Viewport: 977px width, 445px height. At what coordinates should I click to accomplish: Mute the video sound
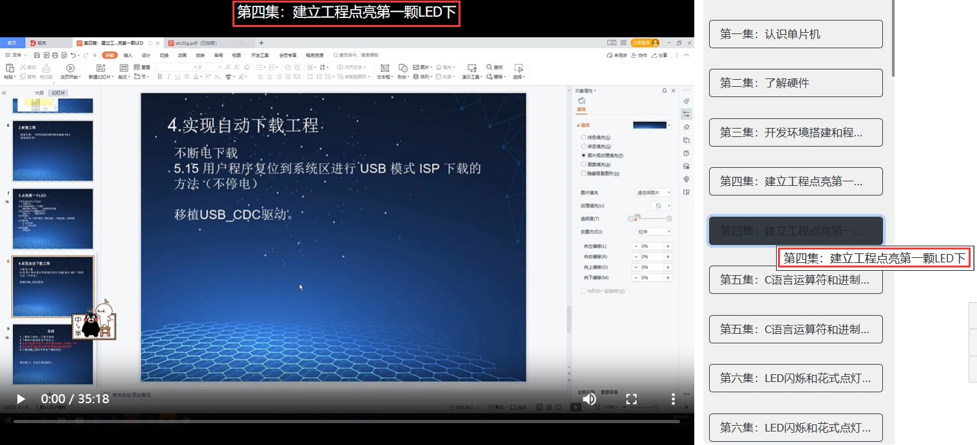(589, 399)
